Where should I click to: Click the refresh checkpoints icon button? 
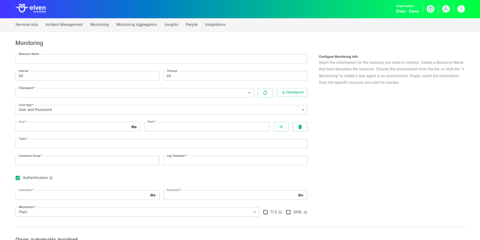[x=265, y=93]
